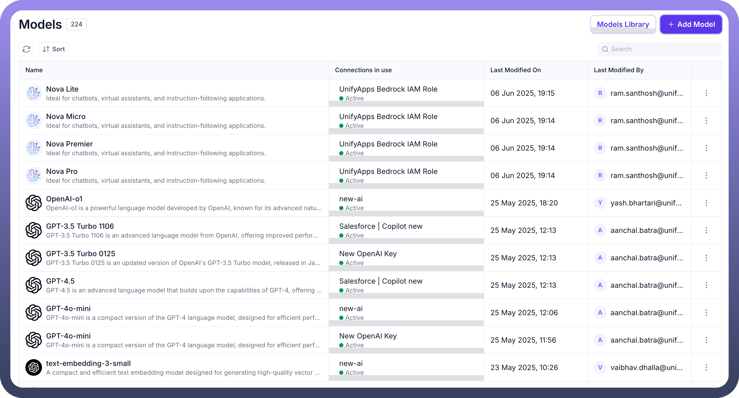This screenshot has width=739, height=398.
Task: Click the Nova Micro brain icon
Action: (x=34, y=121)
